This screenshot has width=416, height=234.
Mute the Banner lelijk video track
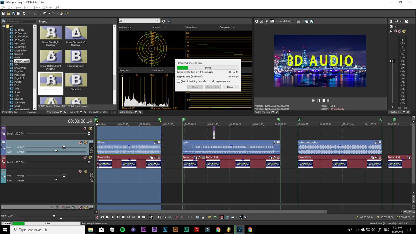click(x=85, y=157)
